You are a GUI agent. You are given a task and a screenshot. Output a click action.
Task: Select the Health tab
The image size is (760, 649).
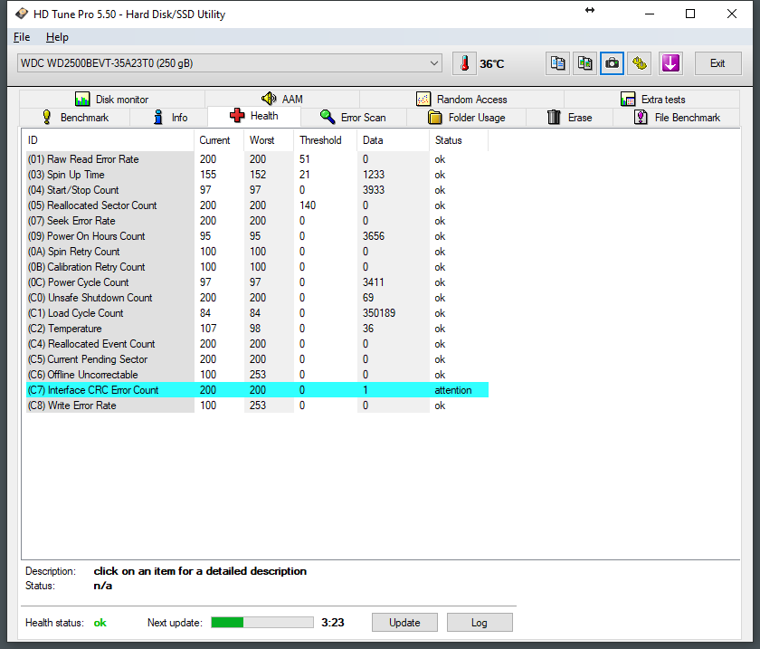click(254, 116)
